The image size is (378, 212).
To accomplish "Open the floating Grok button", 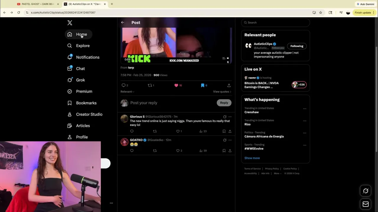I will [366, 191].
